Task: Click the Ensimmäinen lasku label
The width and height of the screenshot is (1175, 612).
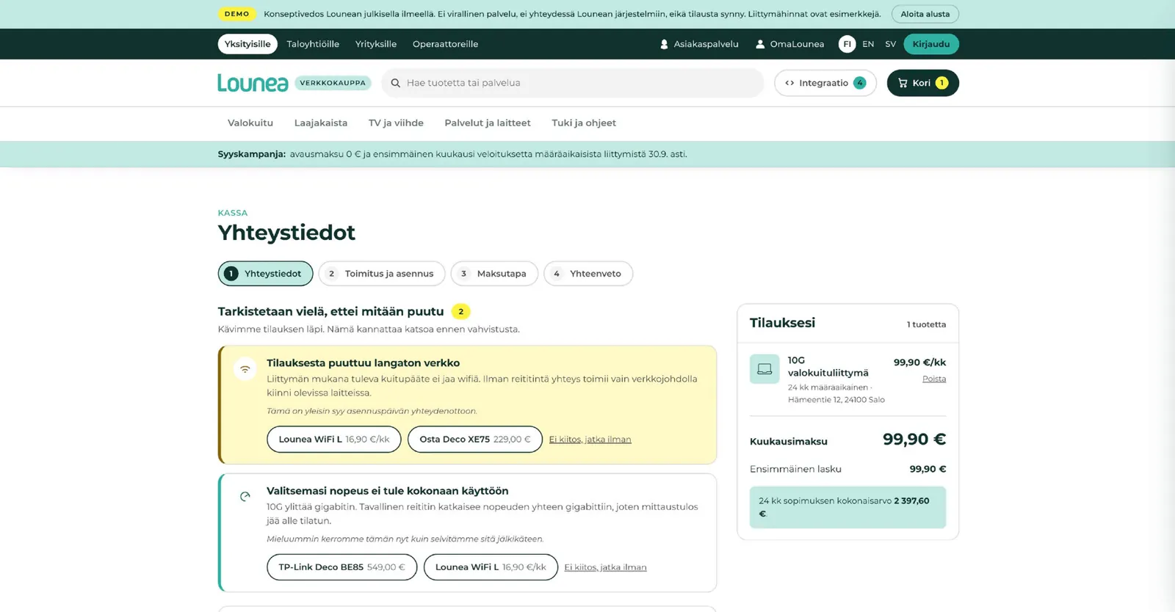Action: coord(795,469)
